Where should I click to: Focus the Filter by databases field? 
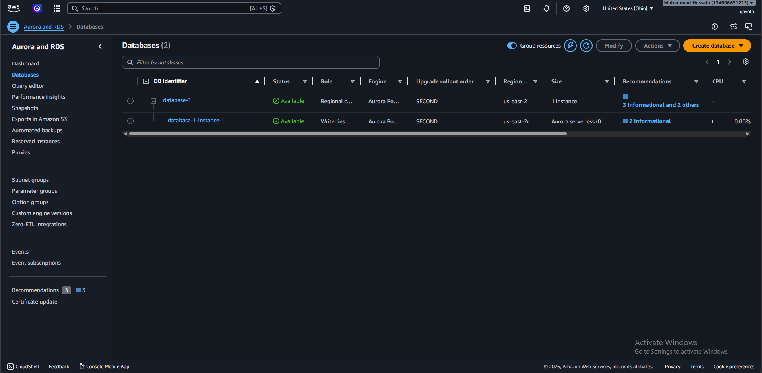251,62
